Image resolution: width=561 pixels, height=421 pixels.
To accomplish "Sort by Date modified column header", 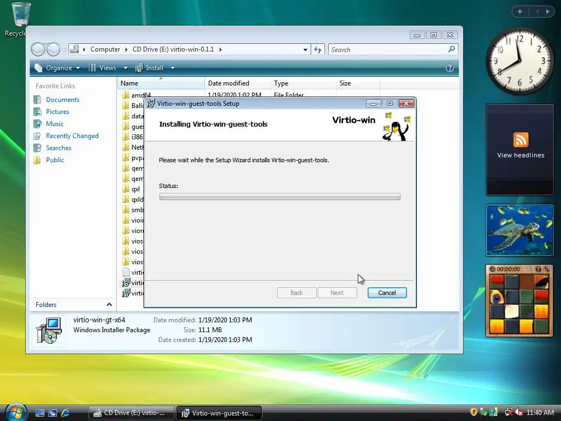I will click(238, 83).
